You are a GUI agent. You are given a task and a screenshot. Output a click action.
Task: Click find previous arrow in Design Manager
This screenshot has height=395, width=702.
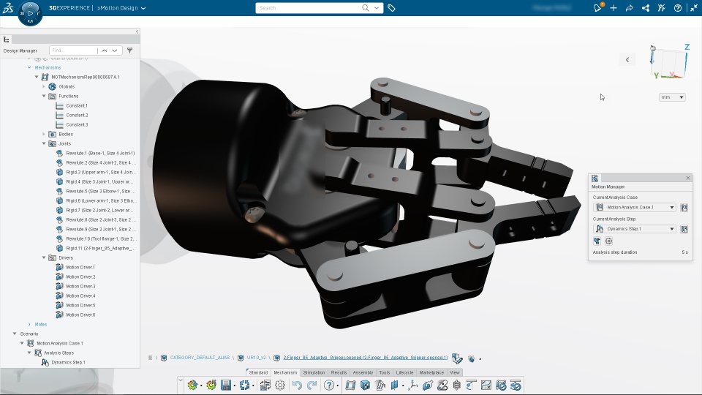click(x=105, y=50)
